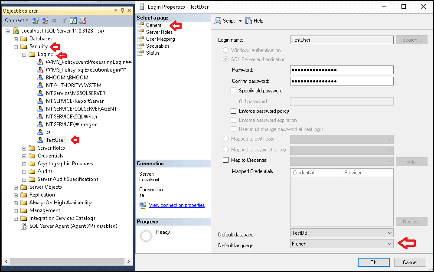Screen dimensions: 434x272
Task: Open the Default database dropdown
Action: tap(389, 233)
